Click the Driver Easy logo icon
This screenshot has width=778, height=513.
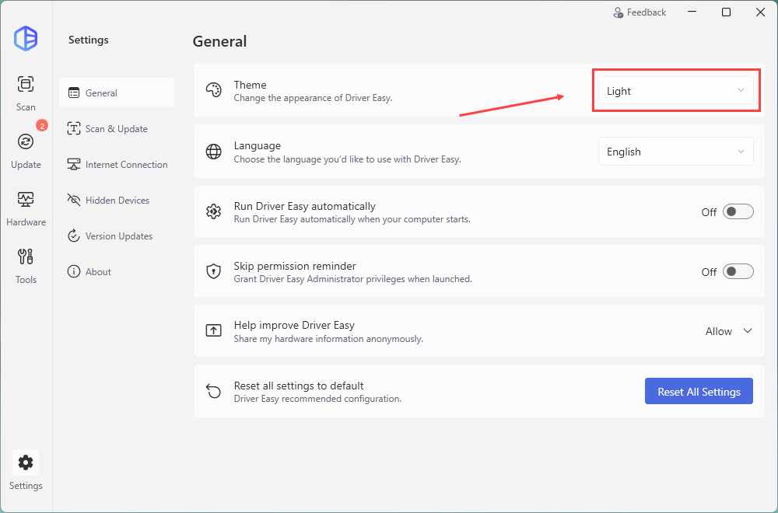click(26, 39)
